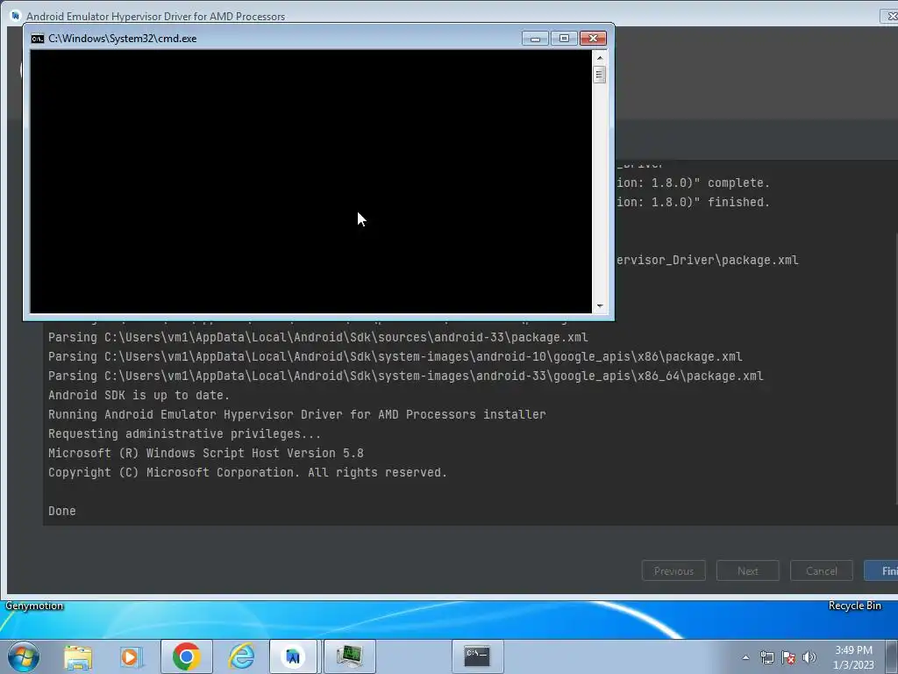Click the android-33\google_apis\x86_64 log line
This screenshot has height=674, width=898.
coord(405,376)
